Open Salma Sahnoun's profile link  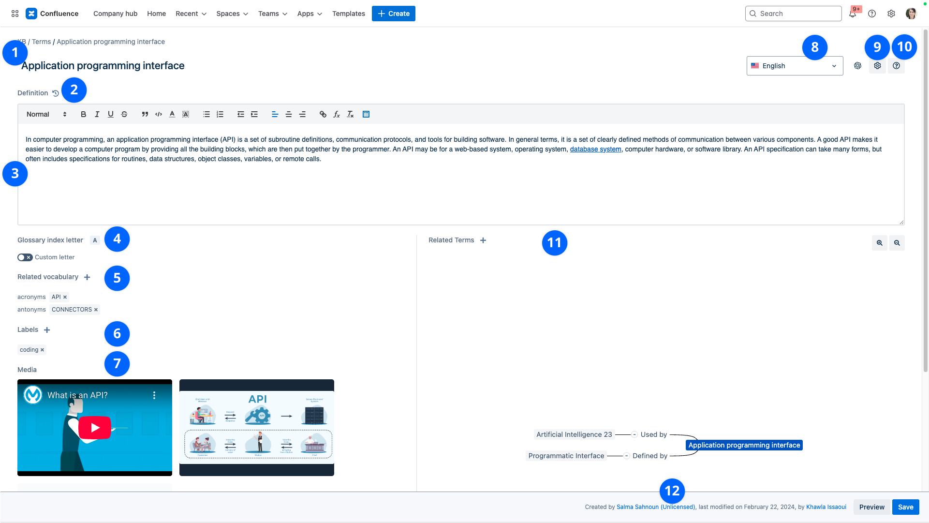pyautogui.click(x=656, y=507)
